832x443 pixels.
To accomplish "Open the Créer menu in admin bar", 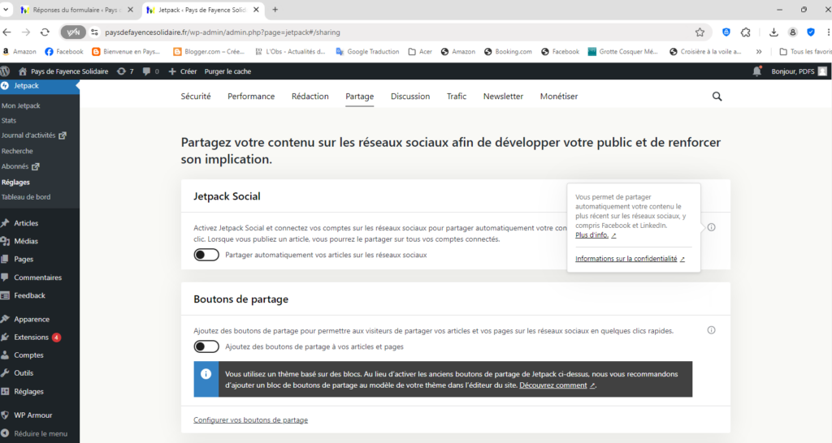I will coord(182,71).
